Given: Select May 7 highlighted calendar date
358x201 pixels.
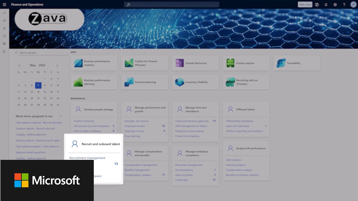Looking at the screenshot, I should coord(38,85).
